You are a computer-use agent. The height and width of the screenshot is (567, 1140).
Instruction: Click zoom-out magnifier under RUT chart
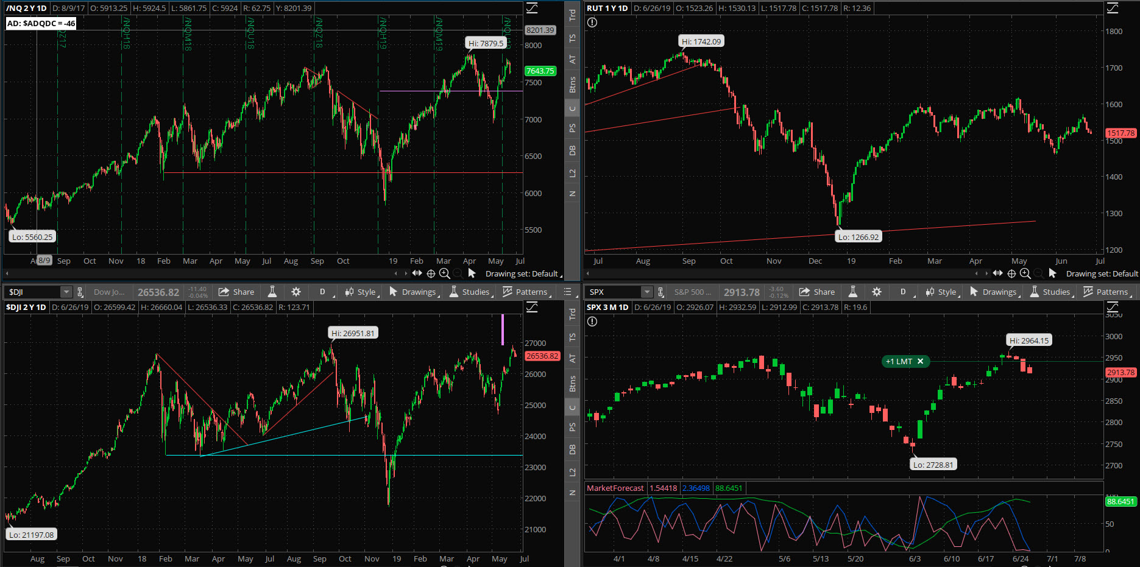(x=1039, y=273)
